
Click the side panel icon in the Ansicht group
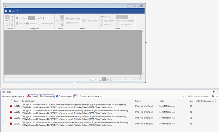coord(12,21)
